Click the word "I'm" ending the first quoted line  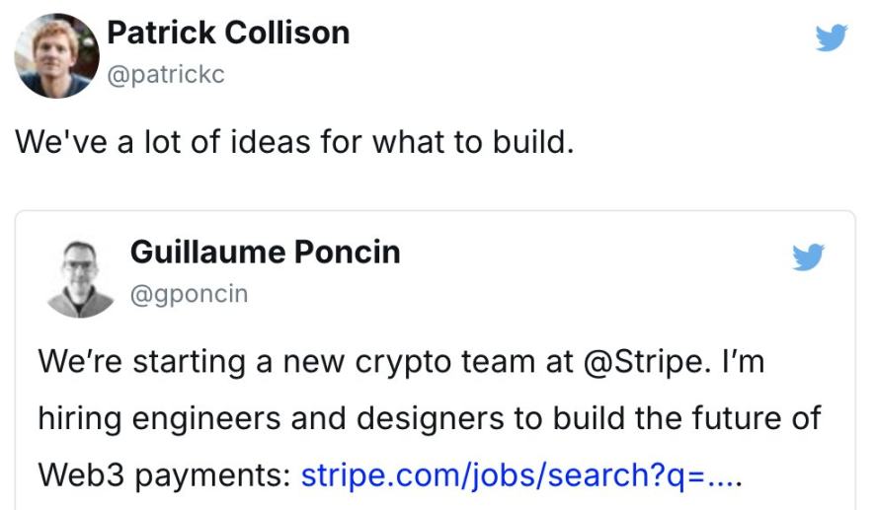click(745, 362)
